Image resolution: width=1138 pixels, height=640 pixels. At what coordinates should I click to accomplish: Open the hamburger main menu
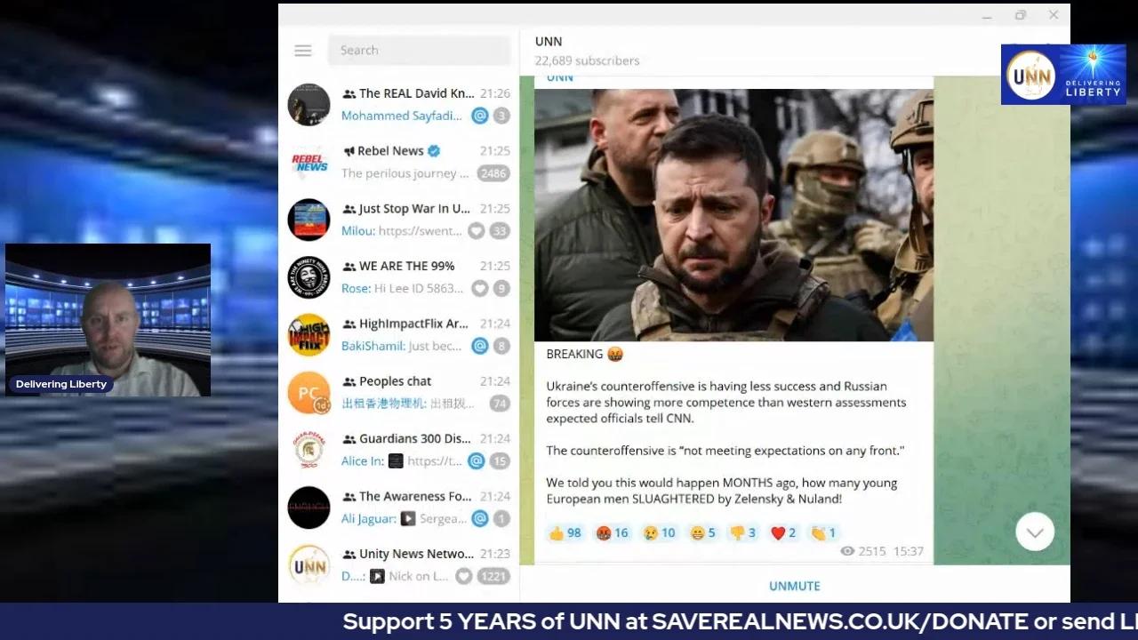pos(302,50)
